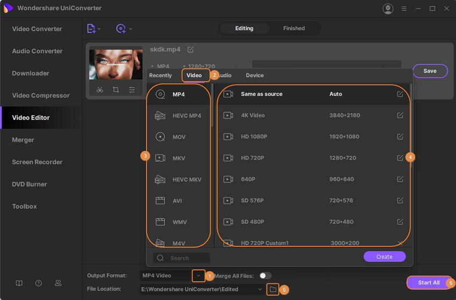Switch to the Finished tab
Screen dimensions: 456x300
[294, 28]
